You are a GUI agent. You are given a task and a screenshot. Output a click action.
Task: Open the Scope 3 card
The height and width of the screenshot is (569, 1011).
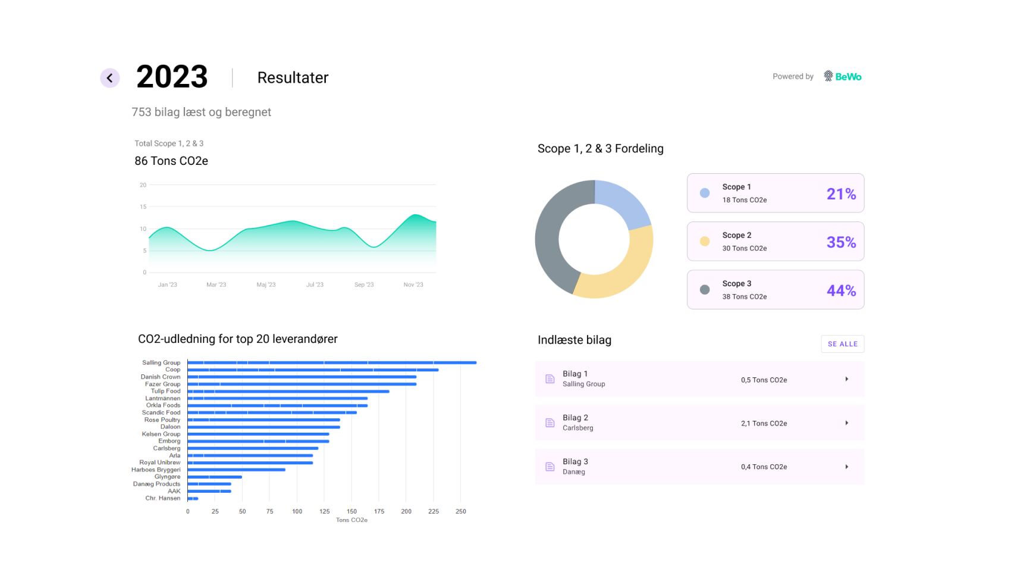pos(775,290)
